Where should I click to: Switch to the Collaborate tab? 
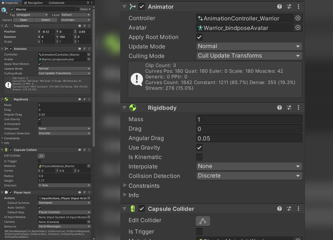(x=57, y=3)
